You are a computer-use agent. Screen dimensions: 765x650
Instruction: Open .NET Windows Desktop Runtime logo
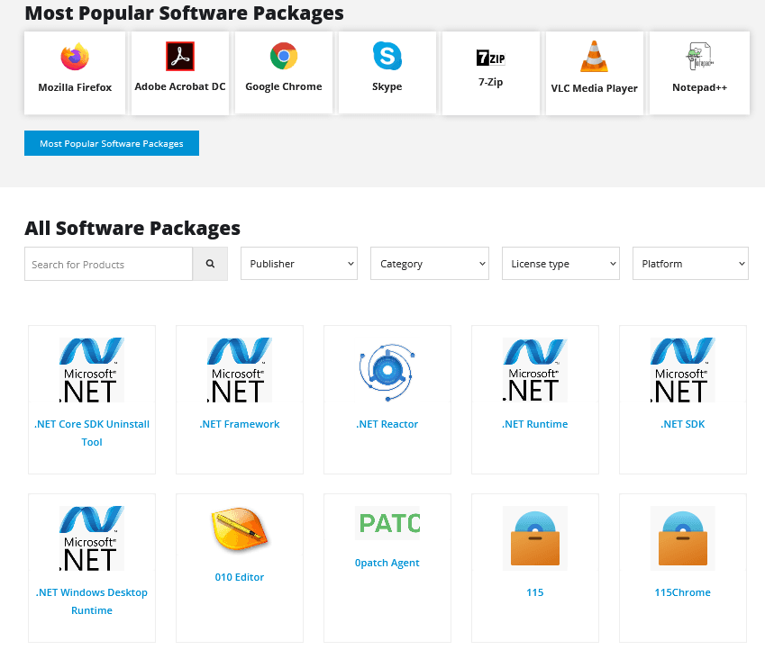click(x=92, y=538)
